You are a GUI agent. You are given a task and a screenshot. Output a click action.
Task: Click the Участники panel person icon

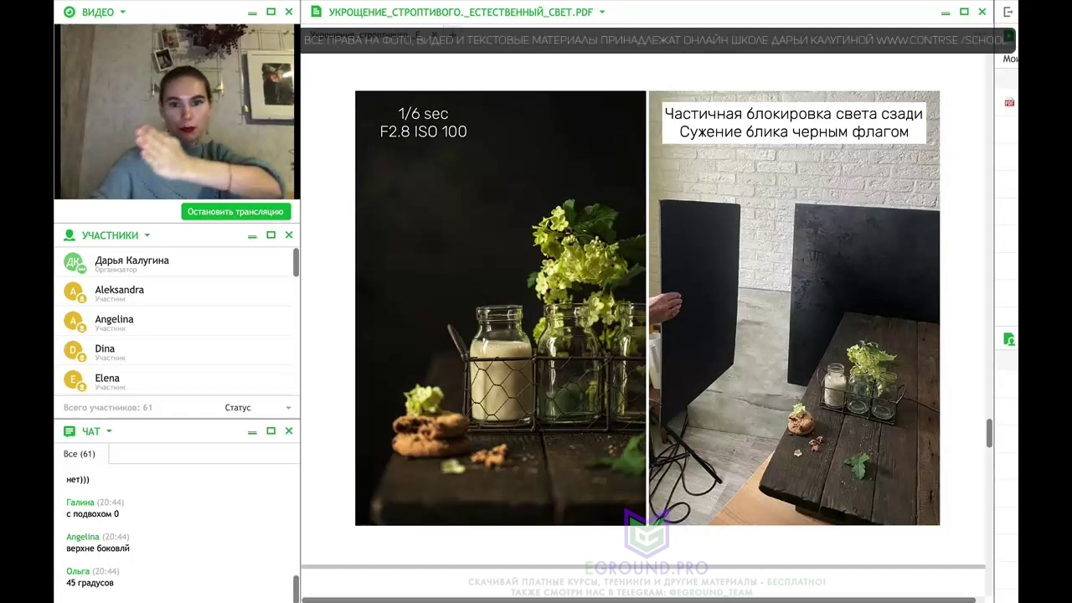70,235
